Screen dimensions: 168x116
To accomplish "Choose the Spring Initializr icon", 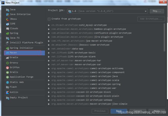I will 7,48.
